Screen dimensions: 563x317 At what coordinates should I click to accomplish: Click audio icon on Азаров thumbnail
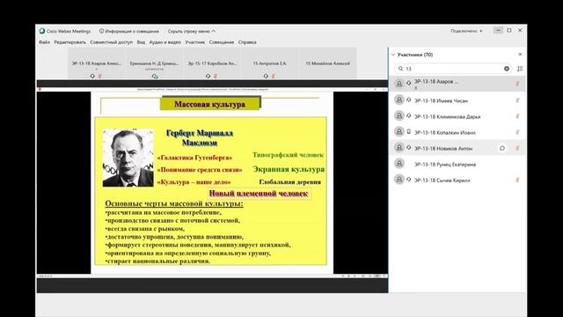click(x=92, y=77)
